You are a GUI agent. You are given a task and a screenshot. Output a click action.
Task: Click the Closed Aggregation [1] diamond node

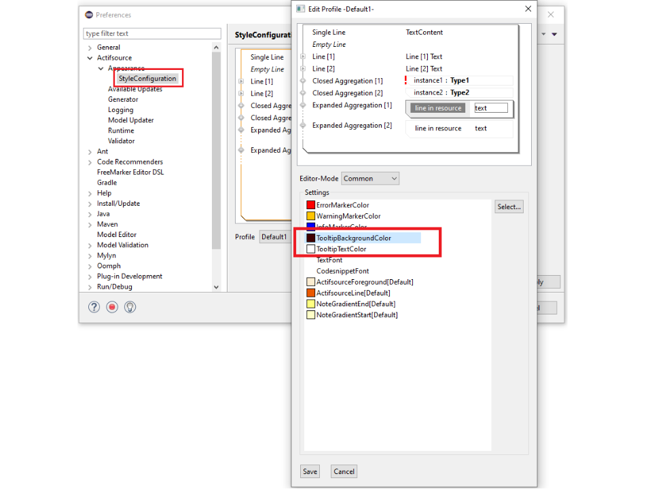[x=303, y=81]
